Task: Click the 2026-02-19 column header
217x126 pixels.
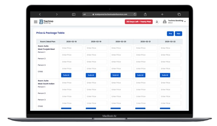Action: click(x=96, y=41)
